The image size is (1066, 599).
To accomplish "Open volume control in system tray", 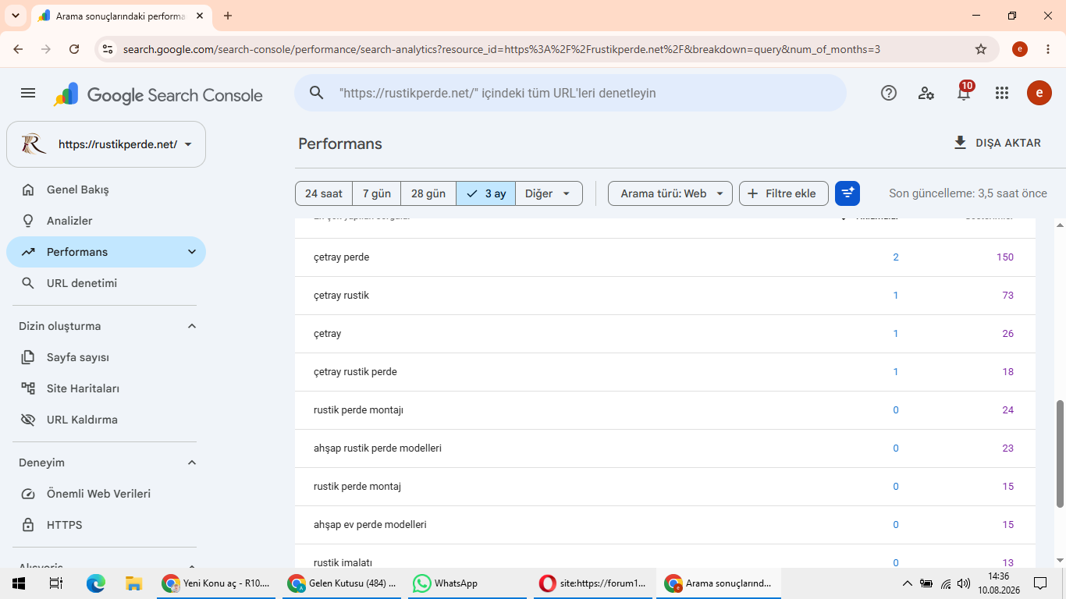I will coord(964,583).
